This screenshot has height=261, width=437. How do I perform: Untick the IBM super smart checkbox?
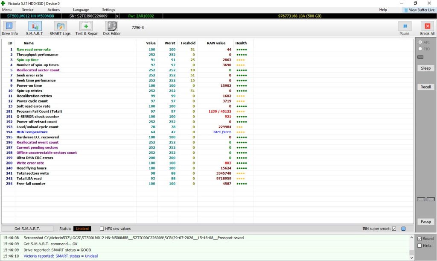[x=394, y=229]
